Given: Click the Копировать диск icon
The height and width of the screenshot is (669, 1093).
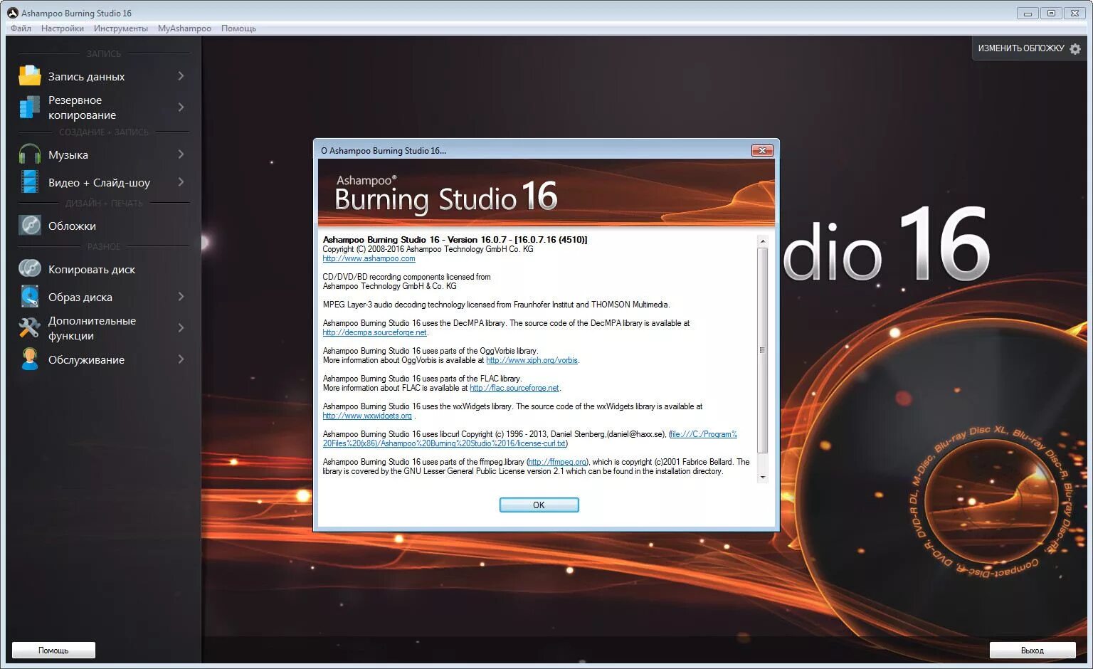Looking at the screenshot, I should click(29, 269).
